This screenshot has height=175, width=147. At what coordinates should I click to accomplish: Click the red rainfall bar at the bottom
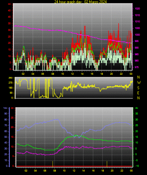pyautogui.click(x=74, y=166)
